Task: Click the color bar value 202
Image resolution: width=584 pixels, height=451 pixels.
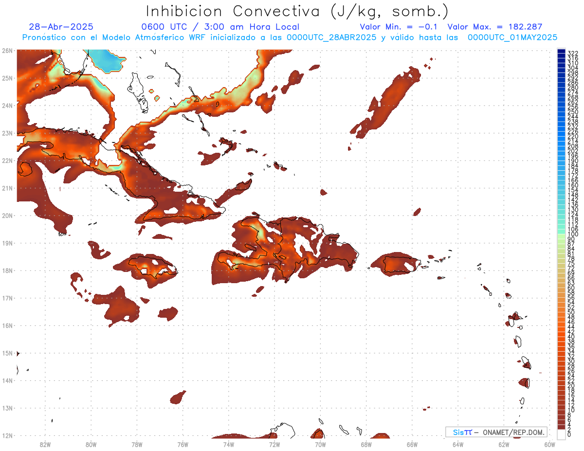Action: pos(573,150)
